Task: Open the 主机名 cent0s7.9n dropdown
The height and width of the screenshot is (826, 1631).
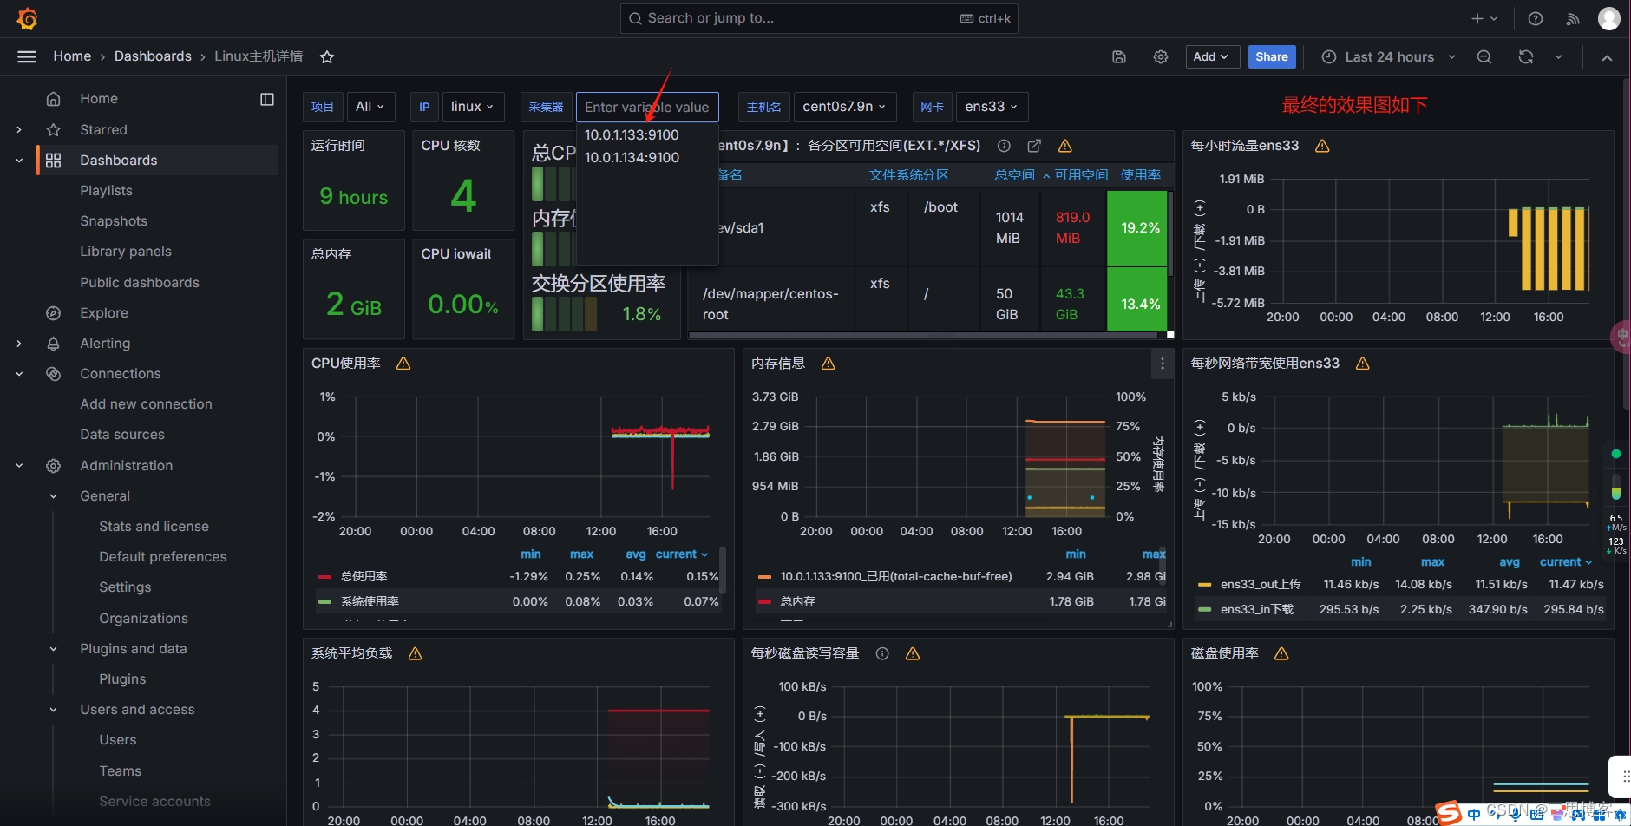Action: pos(844,107)
